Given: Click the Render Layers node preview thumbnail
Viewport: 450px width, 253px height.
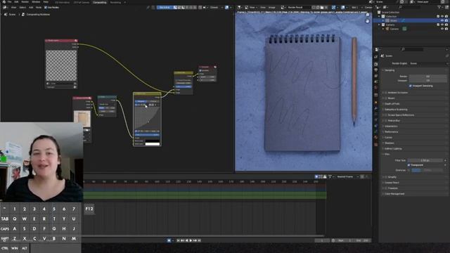Looking at the screenshot, I should 61,65.
